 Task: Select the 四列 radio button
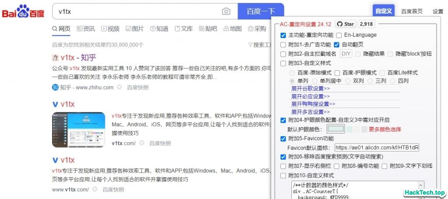point(393,81)
